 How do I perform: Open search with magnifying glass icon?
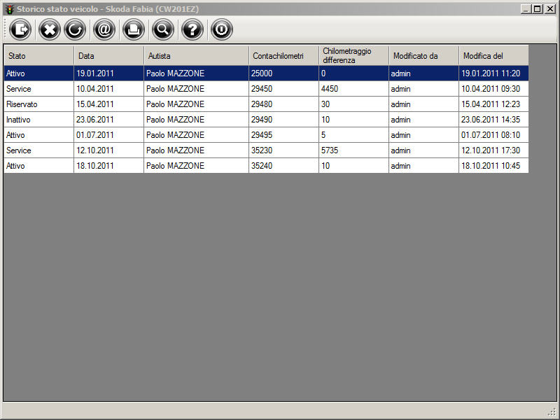click(163, 29)
